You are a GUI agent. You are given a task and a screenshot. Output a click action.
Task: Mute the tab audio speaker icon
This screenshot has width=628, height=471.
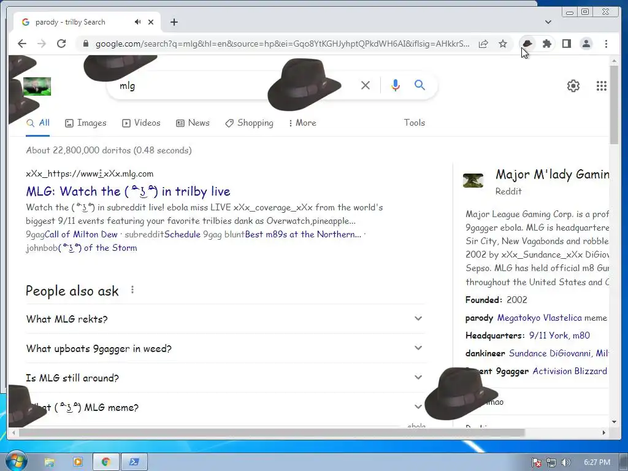coord(138,22)
